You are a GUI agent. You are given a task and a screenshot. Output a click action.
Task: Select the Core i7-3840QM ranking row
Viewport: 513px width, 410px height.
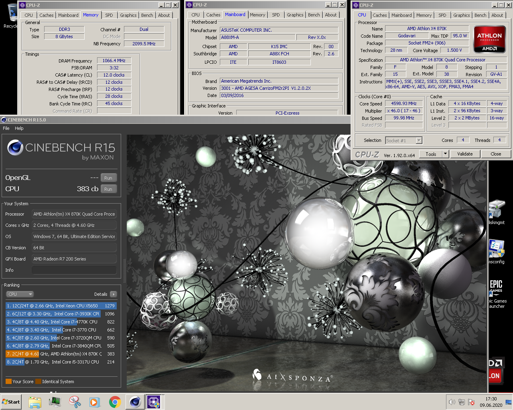(61, 346)
